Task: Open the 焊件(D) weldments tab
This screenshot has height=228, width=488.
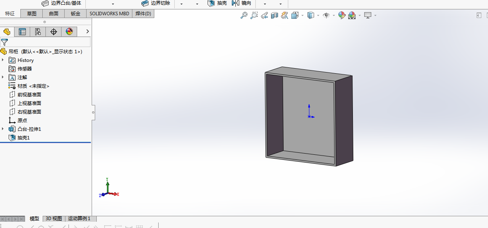Action: pyautogui.click(x=143, y=14)
